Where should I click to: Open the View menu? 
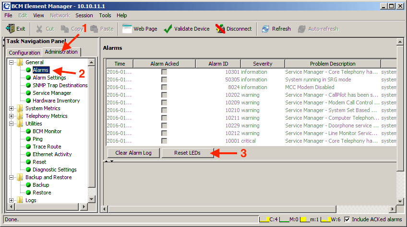pyautogui.click(x=38, y=15)
